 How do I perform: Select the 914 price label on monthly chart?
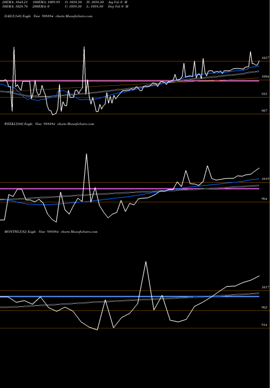click(264, 325)
